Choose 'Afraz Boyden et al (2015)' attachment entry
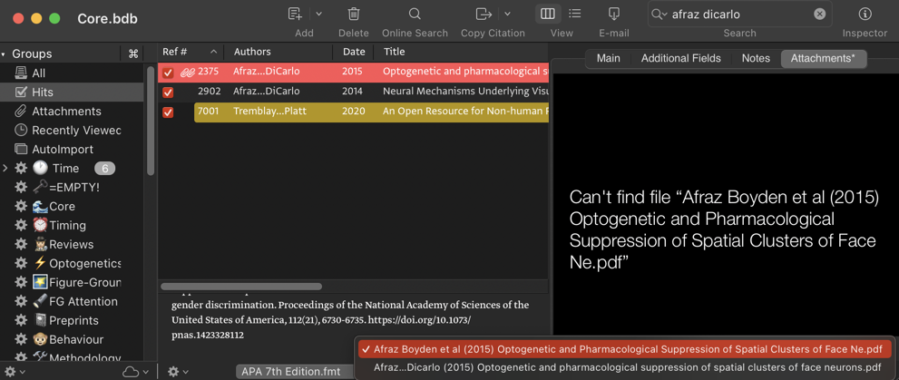Screen dimensions: 899x380 (625, 349)
